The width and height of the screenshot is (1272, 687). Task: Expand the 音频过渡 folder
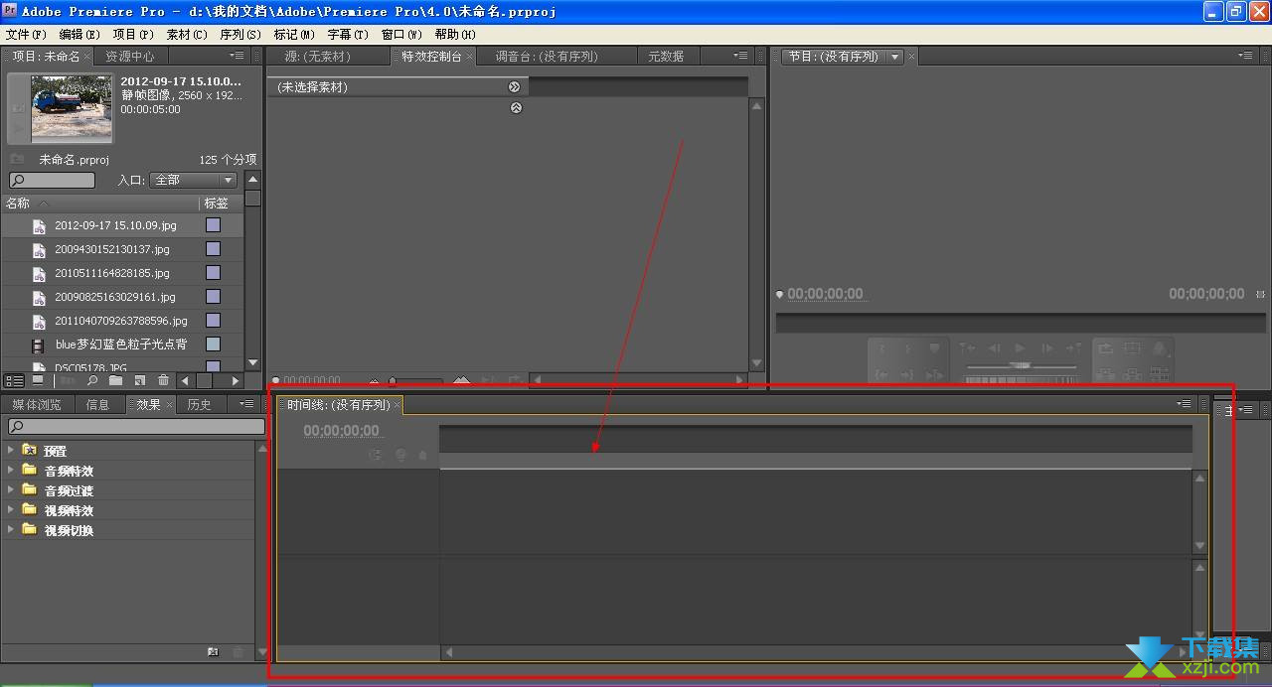(x=11, y=489)
